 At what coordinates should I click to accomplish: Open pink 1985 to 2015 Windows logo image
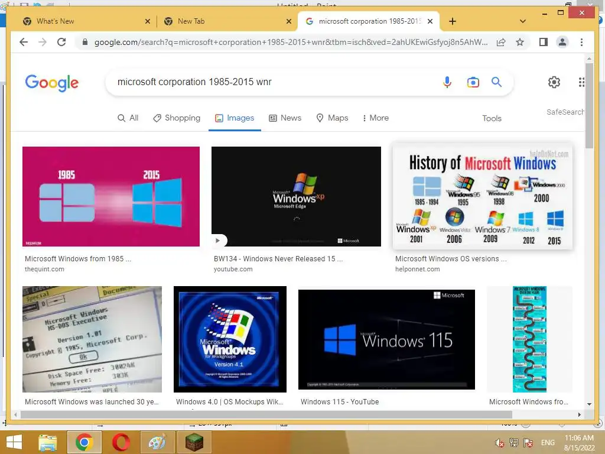pos(111,196)
